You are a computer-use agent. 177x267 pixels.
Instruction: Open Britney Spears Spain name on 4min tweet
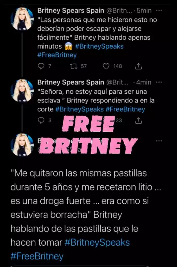coord(71,82)
